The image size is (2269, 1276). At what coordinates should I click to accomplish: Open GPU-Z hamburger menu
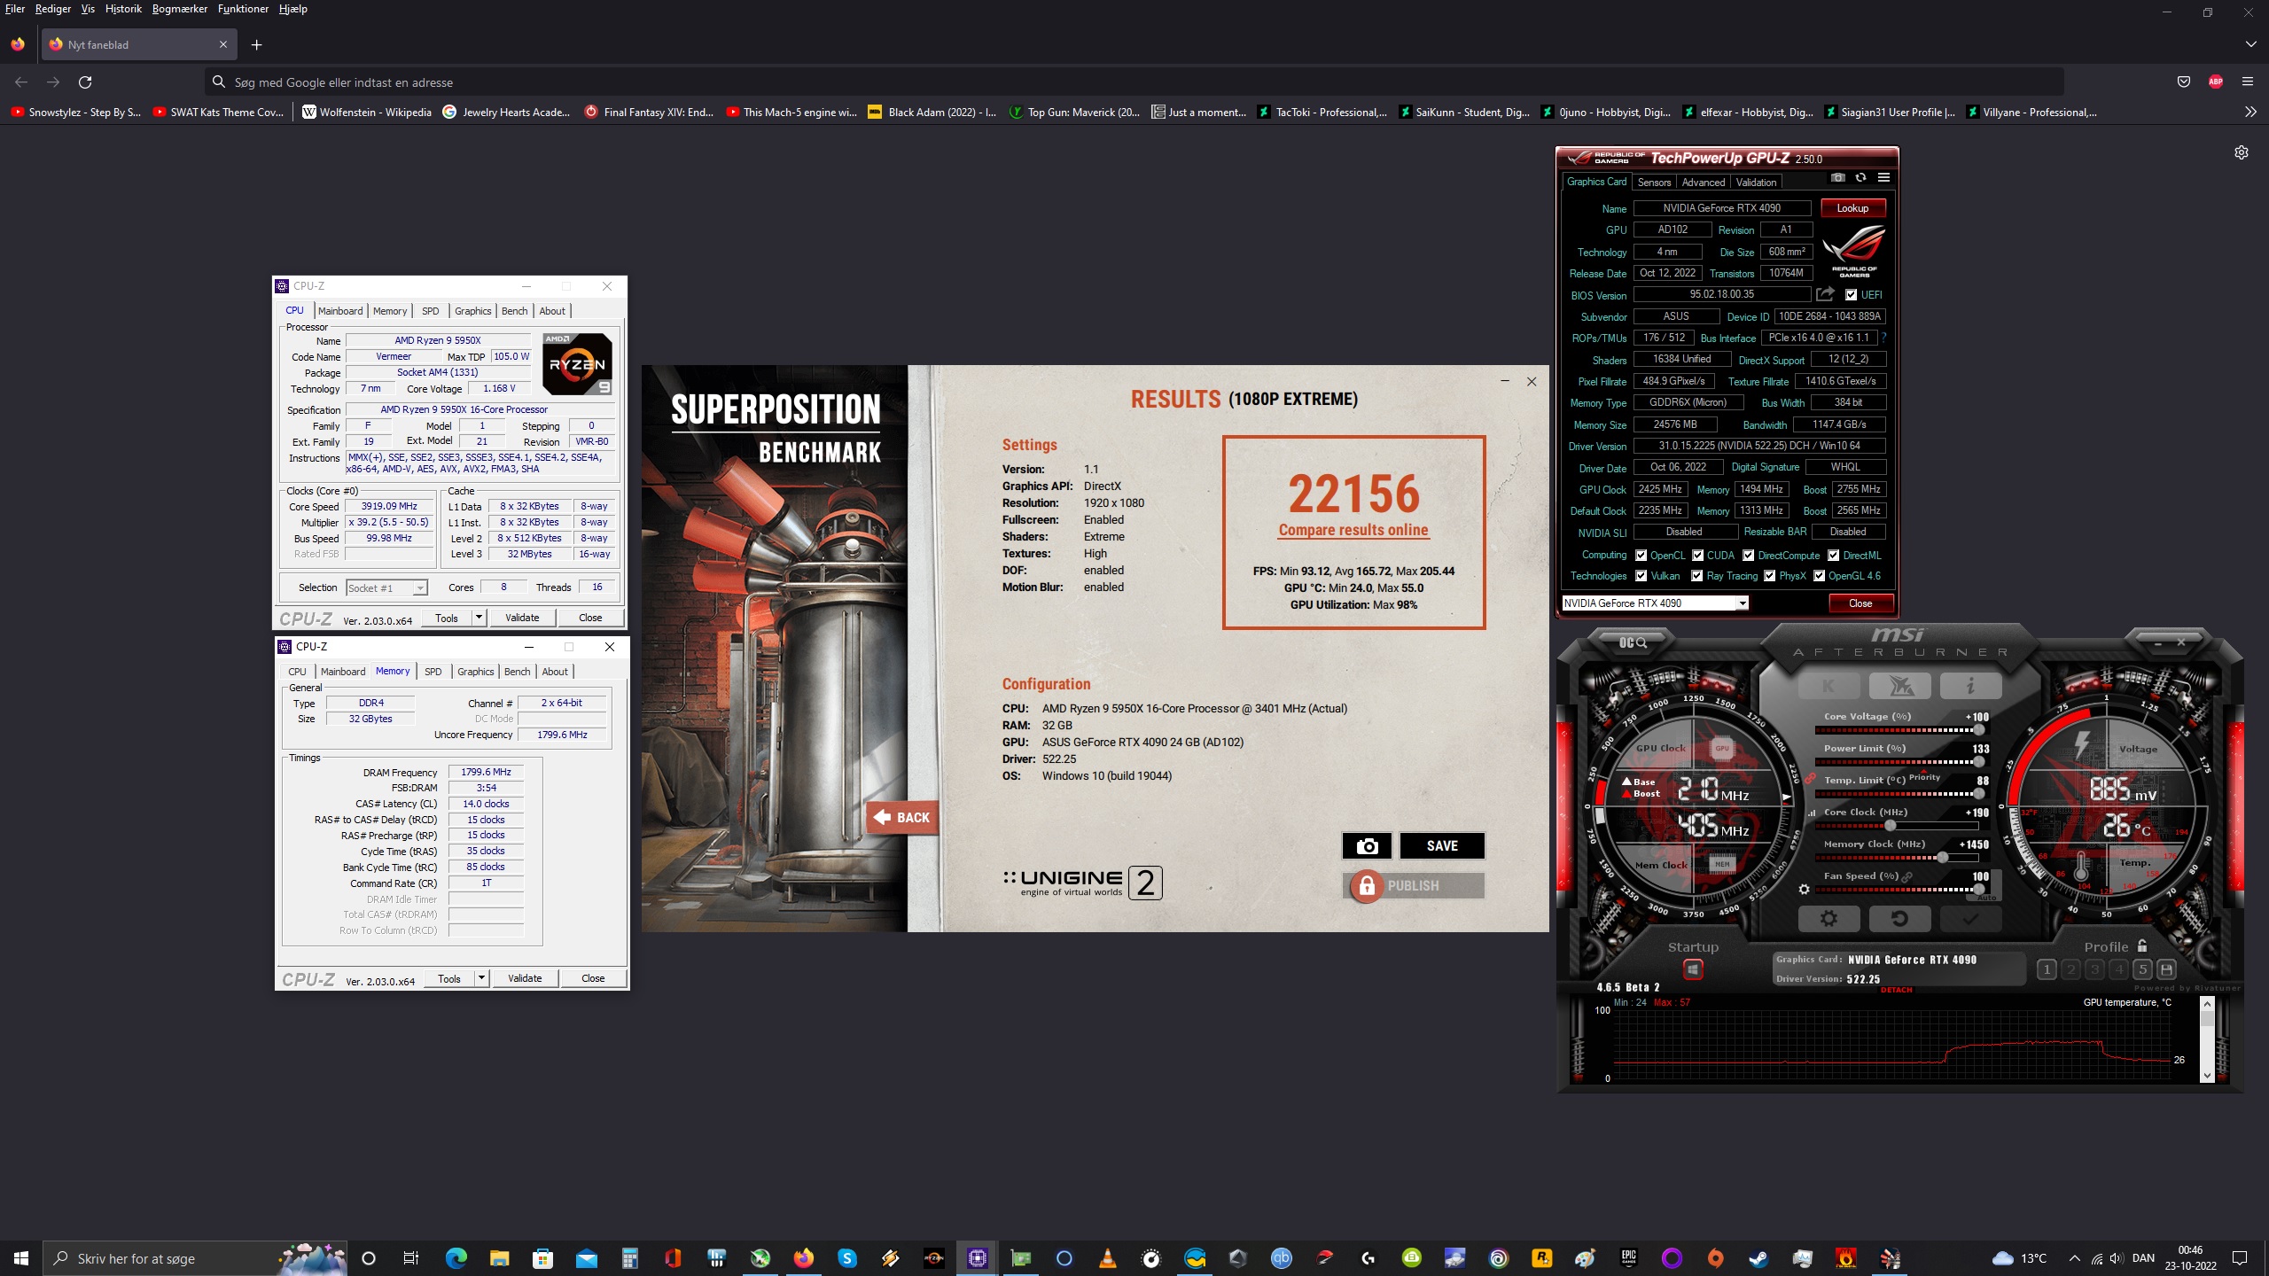click(x=1883, y=178)
